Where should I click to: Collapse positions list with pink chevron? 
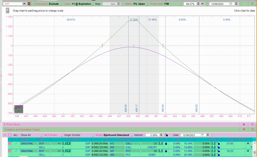click(5, 135)
